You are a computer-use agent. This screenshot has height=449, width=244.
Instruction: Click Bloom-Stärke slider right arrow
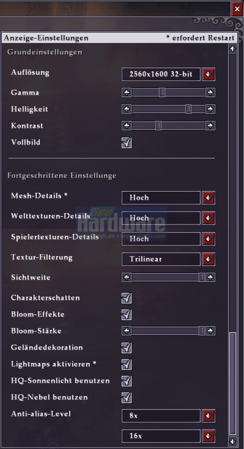point(210,331)
